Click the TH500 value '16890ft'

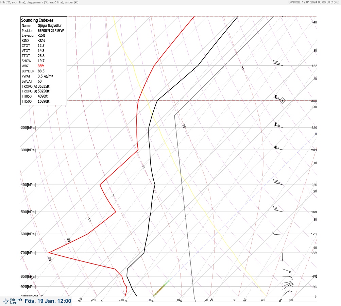[x=44, y=101]
